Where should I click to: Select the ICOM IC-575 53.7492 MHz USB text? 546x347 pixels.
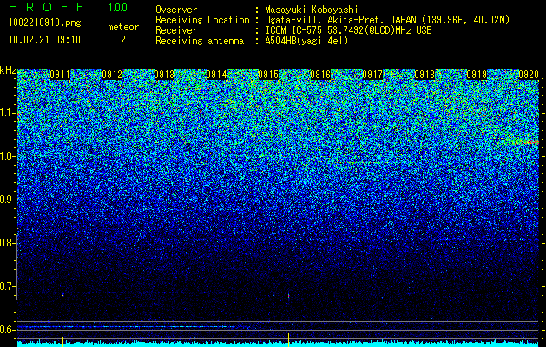(348, 30)
